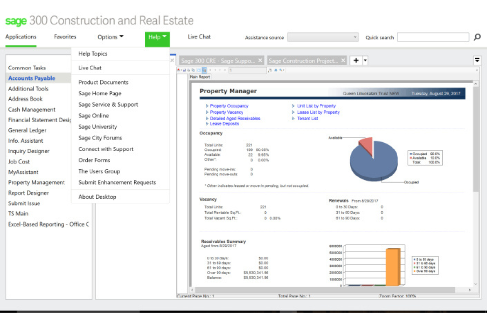
Task: Close the Sage 300 CRE - Sage Support tab
Action: point(260,60)
